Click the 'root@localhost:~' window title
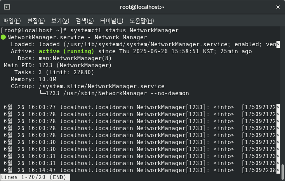 pyautogui.click(x=142, y=7)
